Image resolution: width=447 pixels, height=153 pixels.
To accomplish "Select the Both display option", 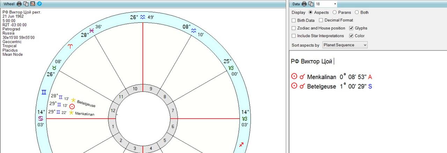I will pyautogui.click(x=357, y=12).
